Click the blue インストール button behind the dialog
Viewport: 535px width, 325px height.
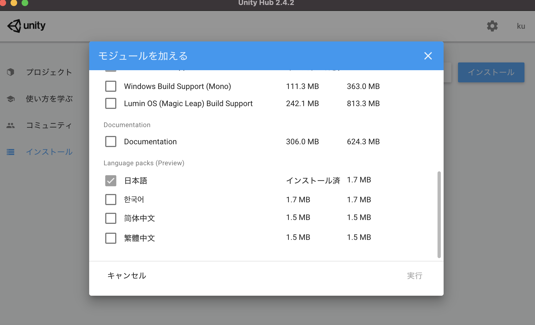(491, 72)
